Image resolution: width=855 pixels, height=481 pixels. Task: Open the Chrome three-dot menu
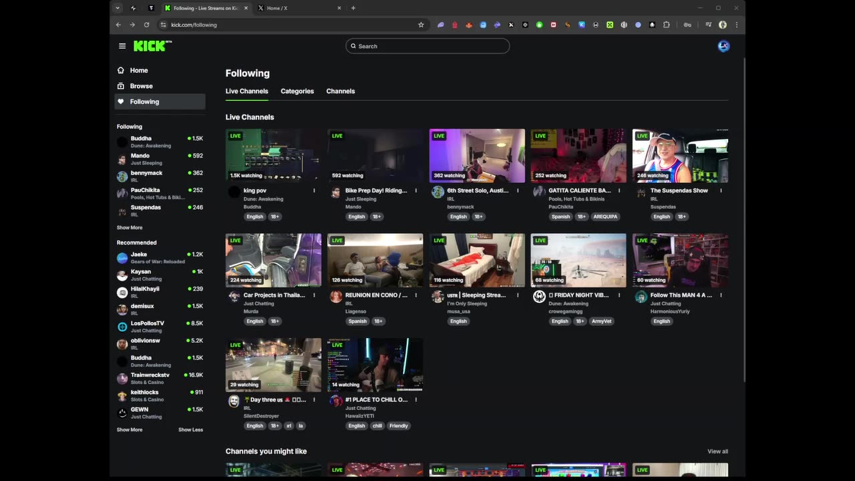click(x=736, y=25)
